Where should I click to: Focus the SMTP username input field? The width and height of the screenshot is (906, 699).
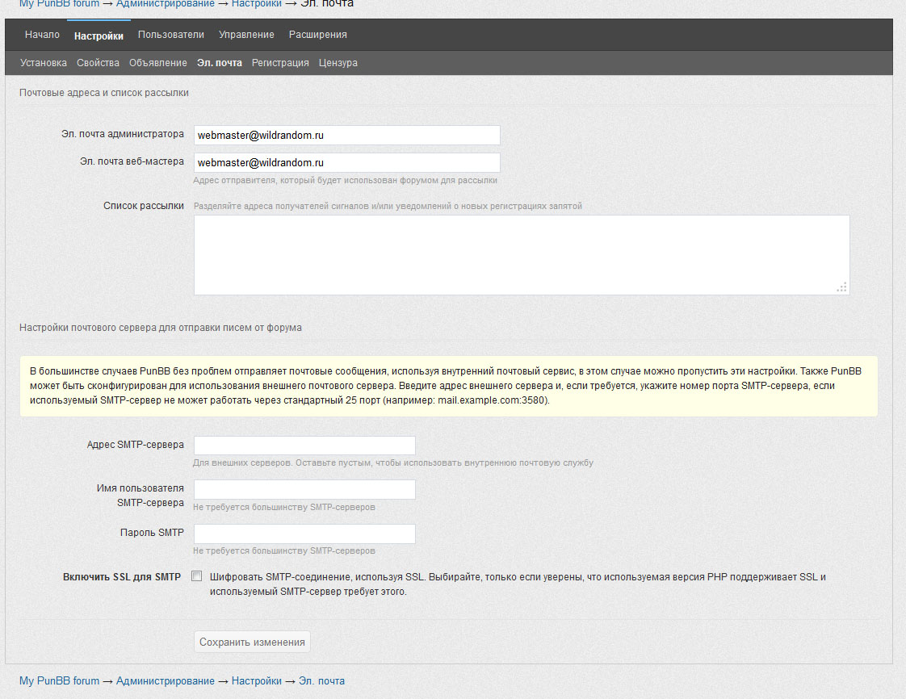click(304, 489)
